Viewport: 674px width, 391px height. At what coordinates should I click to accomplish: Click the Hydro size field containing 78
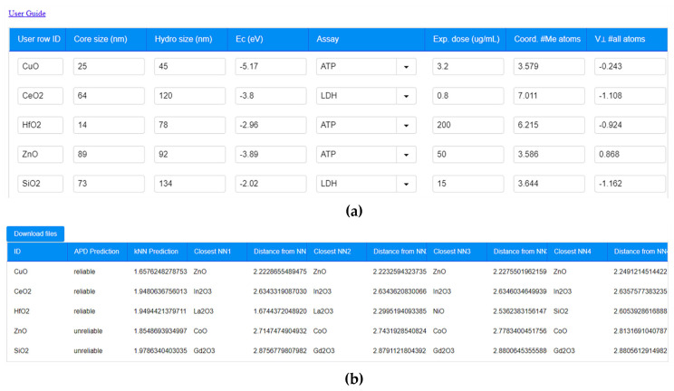point(189,126)
